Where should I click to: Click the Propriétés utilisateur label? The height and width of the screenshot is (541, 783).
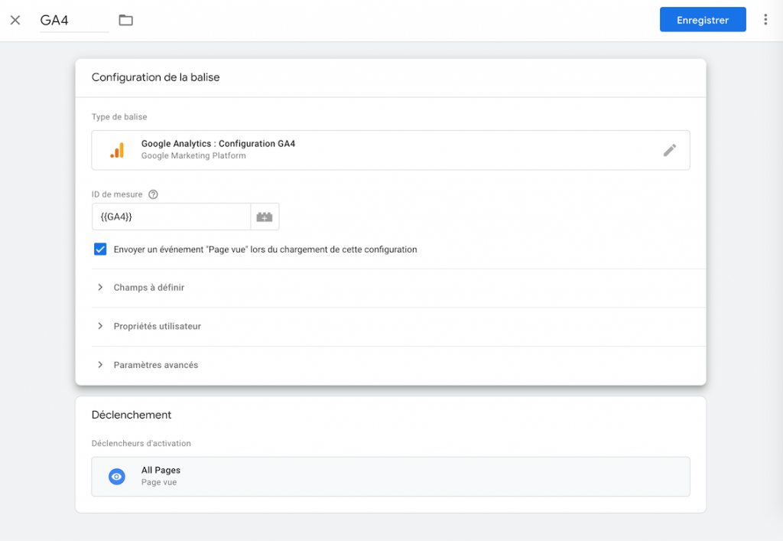coord(158,326)
